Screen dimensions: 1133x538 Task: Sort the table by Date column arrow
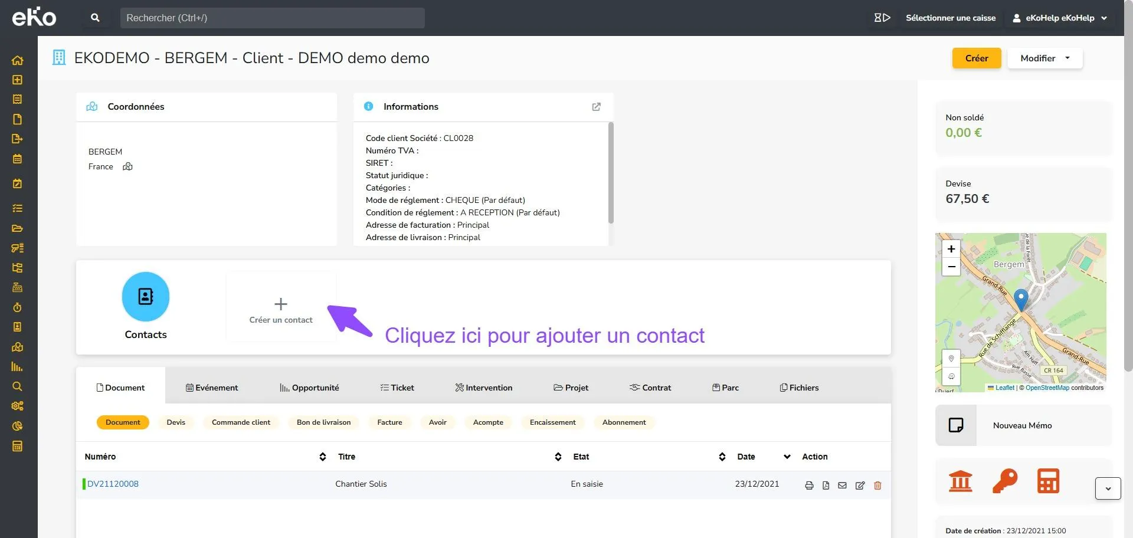click(x=787, y=457)
